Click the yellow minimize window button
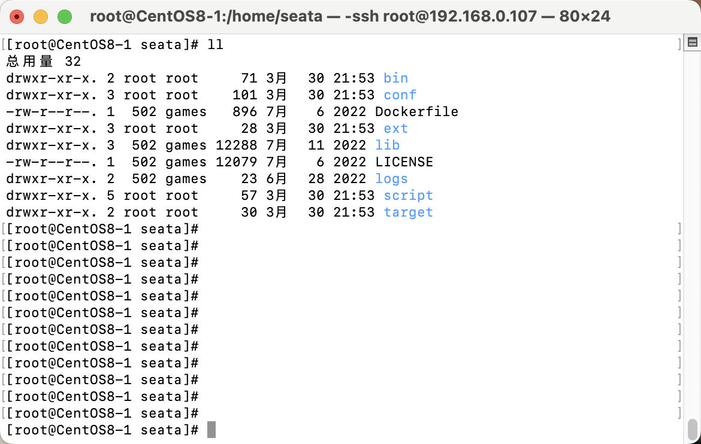701x444 pixels. (41, 17)
